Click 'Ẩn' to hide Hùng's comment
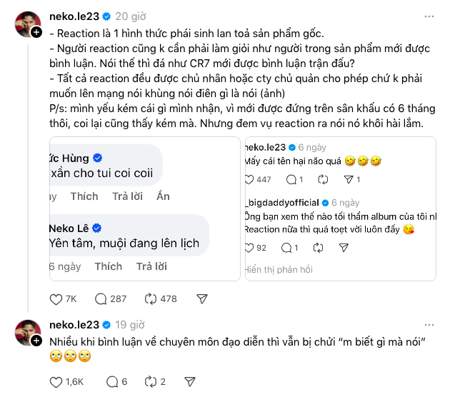This screenshot has height=397, width=450. click(164, 196)
